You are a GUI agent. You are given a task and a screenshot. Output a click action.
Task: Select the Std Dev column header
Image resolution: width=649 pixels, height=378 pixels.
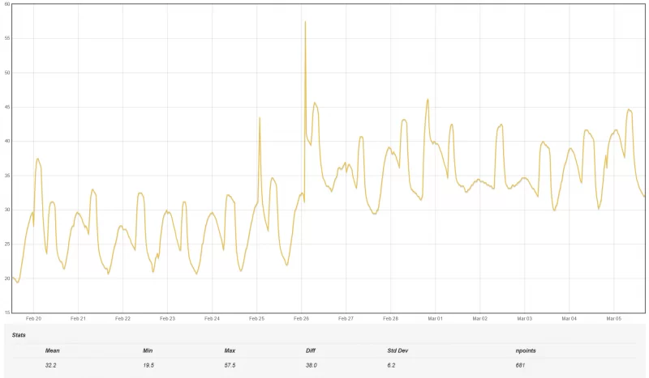(398, 350)
